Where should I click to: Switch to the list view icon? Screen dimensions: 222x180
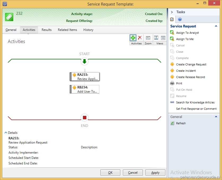coord(163,38)
